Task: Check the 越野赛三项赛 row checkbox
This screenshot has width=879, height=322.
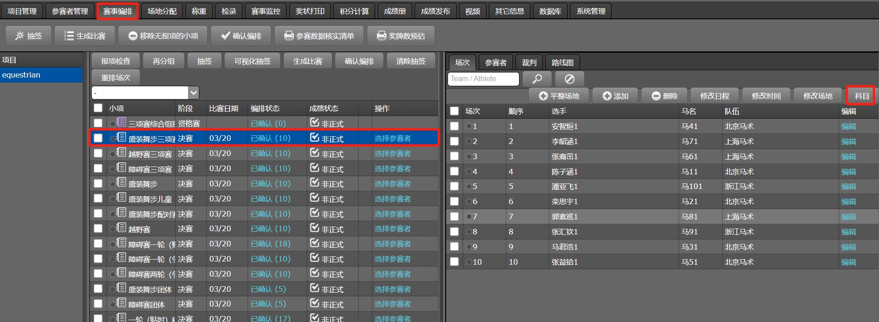Action: point(98,153)
